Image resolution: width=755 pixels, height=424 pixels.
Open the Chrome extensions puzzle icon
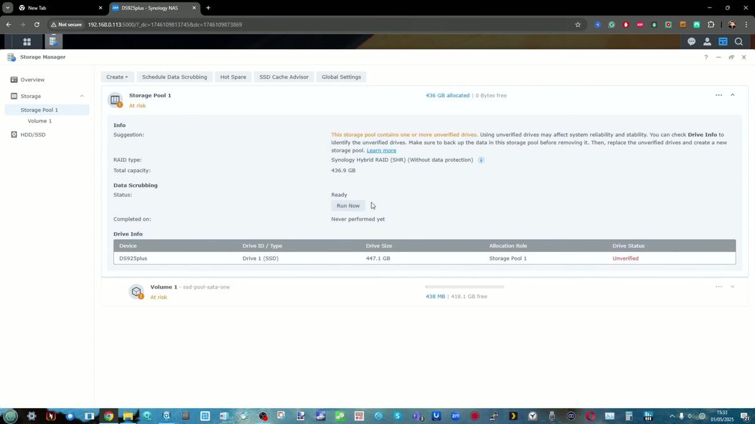(711, 25)
